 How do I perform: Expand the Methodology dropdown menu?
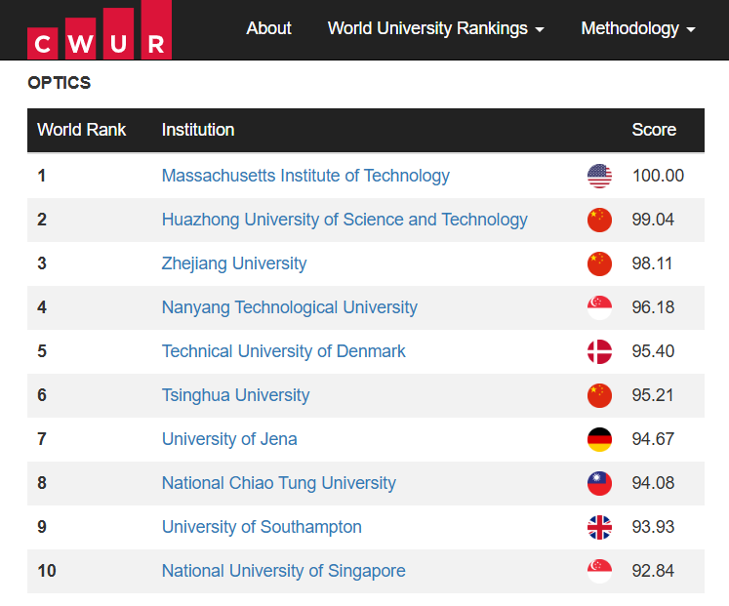(x=638, y=28)
